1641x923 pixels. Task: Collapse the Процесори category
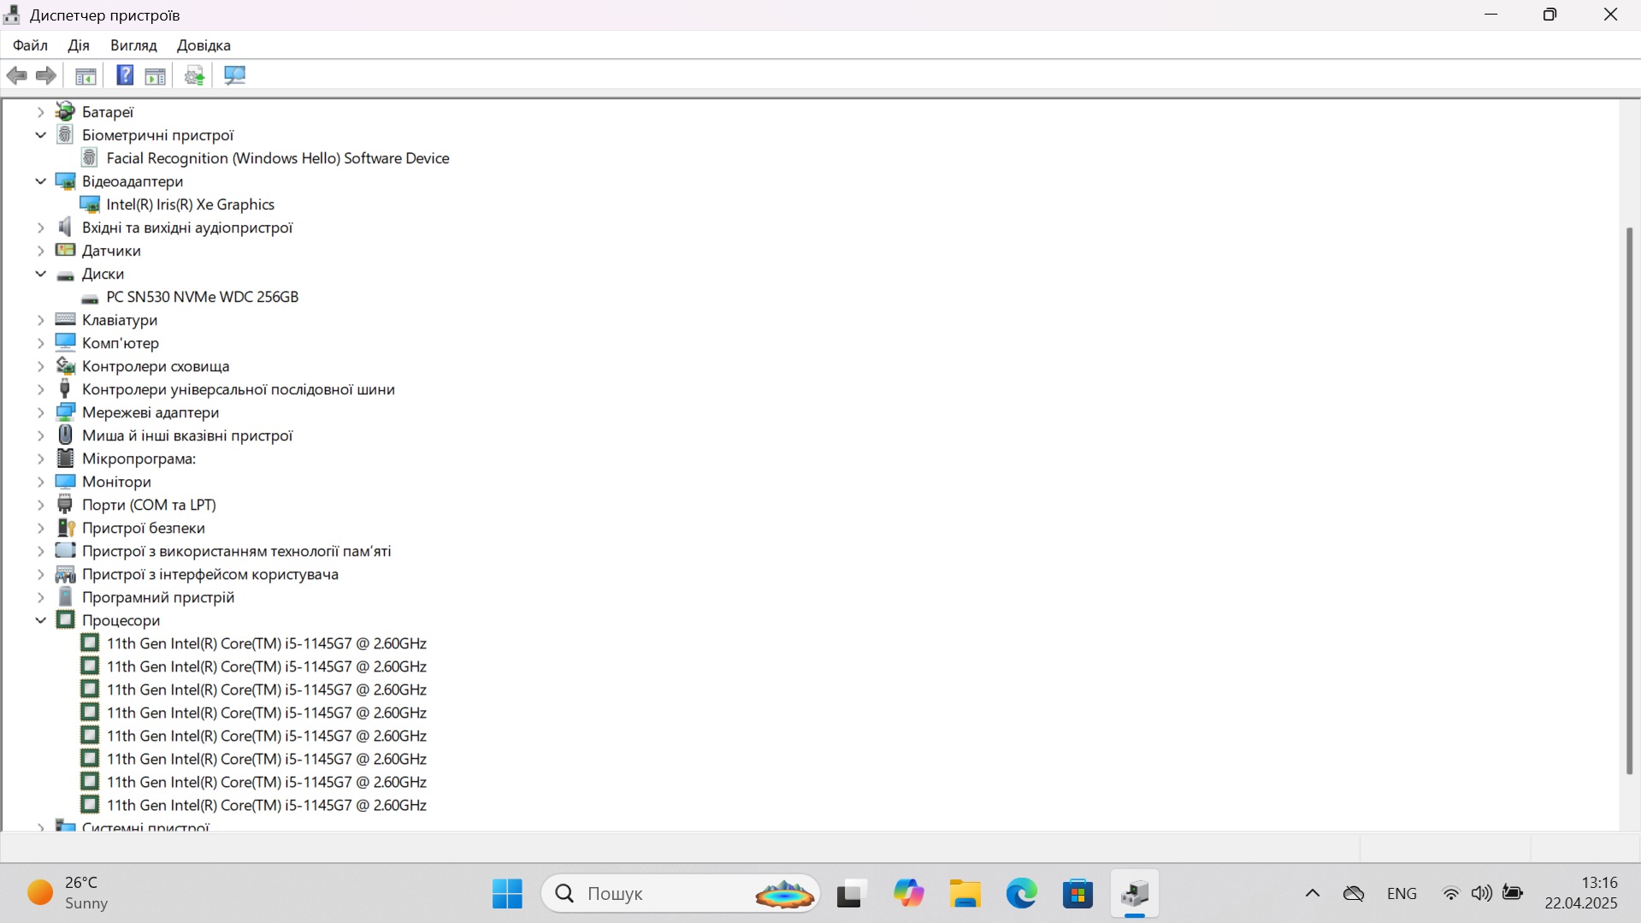40,620
